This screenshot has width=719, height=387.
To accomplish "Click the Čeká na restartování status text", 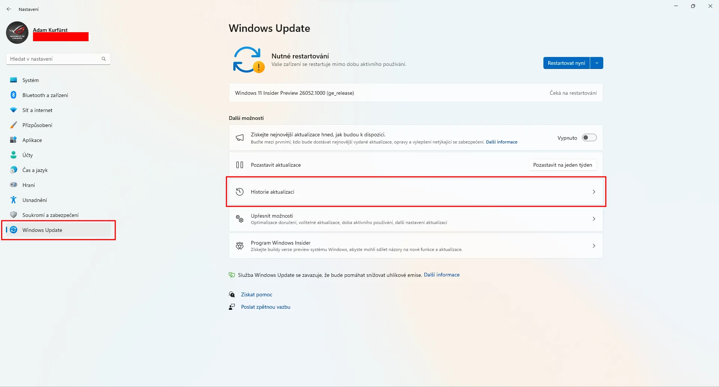I will [x=573, y=93].
